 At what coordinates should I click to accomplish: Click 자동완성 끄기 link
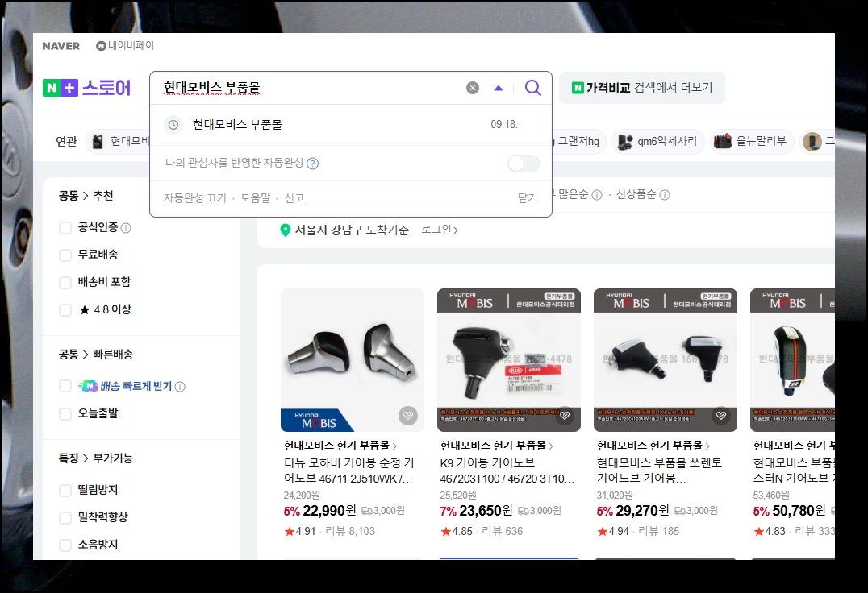click(195, 198)
